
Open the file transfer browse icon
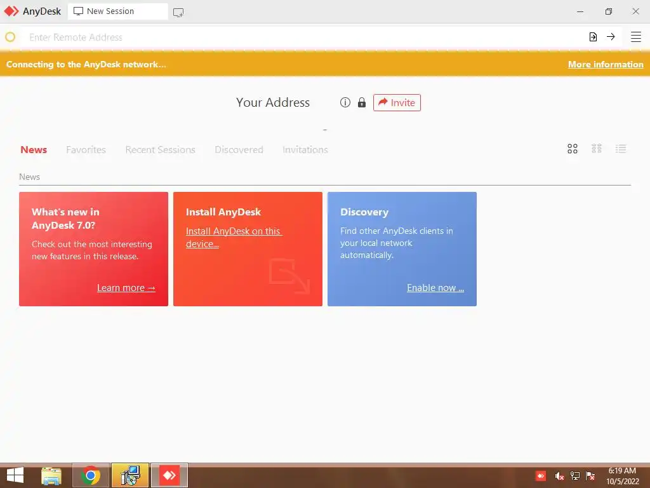point(594,37)
